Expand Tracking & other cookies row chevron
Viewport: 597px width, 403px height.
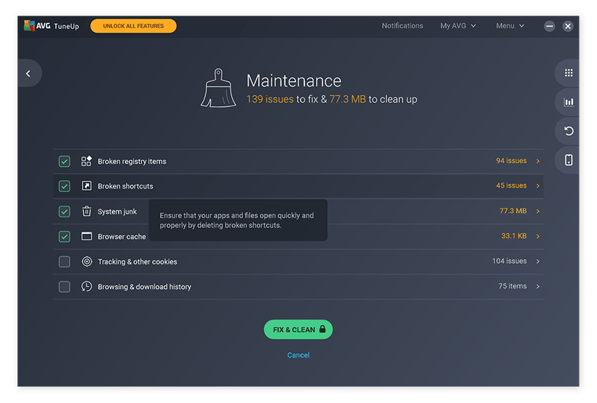(538, 261)
